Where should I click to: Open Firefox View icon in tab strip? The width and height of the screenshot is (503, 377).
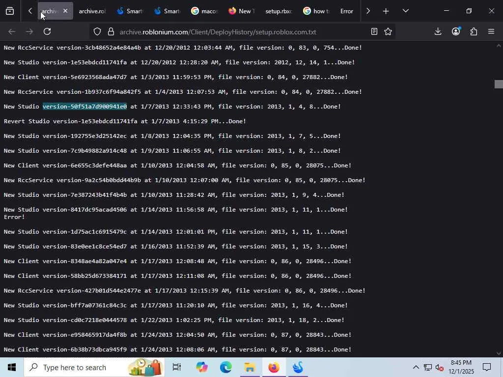(x=10, y=11)
